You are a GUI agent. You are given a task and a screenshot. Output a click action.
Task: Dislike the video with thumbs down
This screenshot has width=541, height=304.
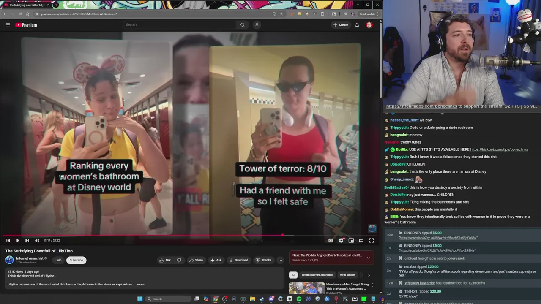179,260
